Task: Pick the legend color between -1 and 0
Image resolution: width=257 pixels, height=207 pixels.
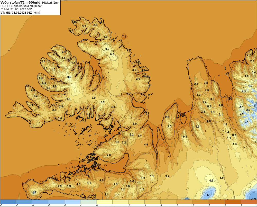Action: [x=88, y=202]
